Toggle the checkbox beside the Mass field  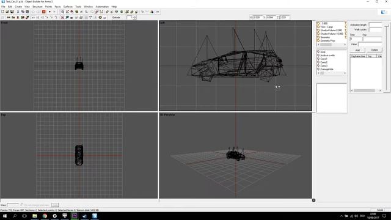pyautogui.click(x=22, y=205)
